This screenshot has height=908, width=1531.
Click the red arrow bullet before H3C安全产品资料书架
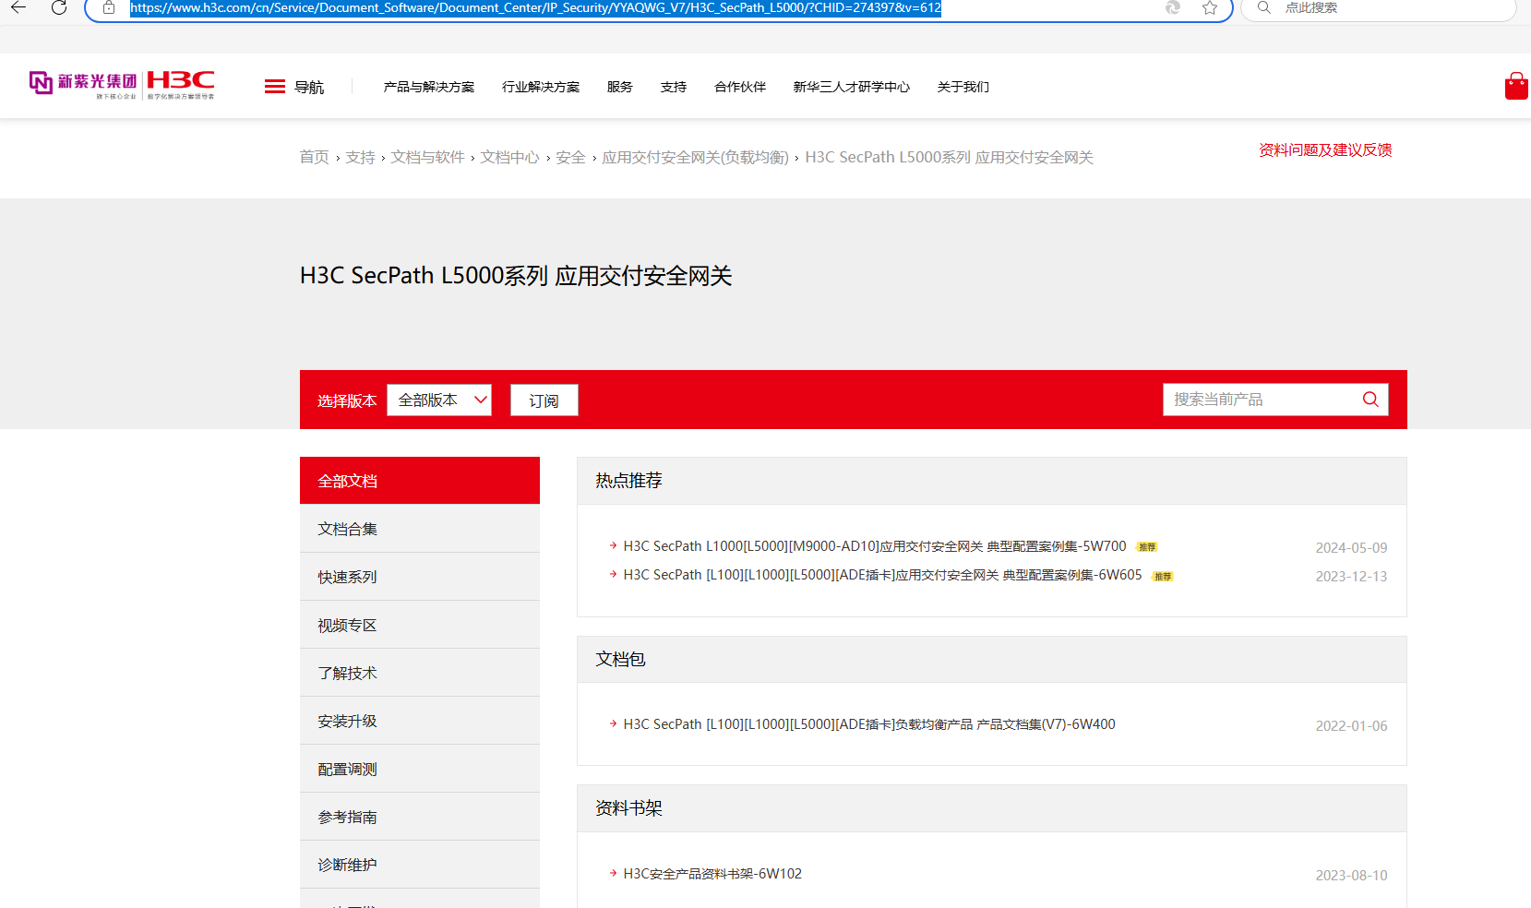coord(613,873)
